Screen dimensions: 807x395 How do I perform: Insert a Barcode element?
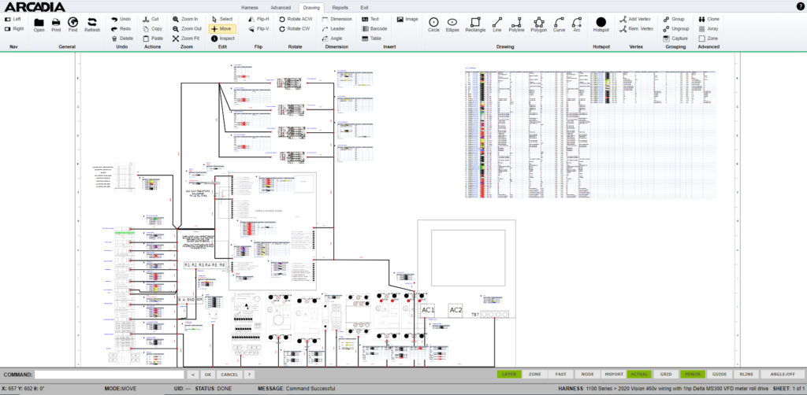(x=373, y=28)
